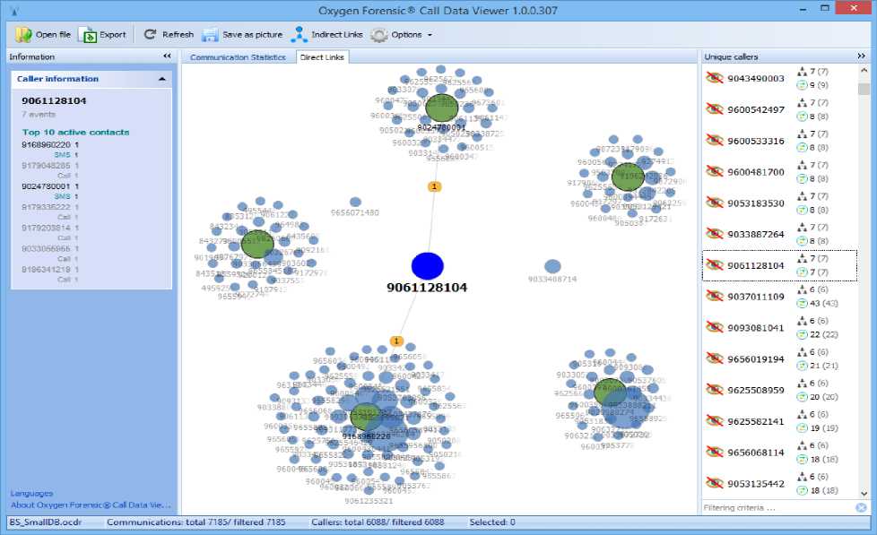Click events count icon for 9093081041
The height and width of the screenshot is (535, 877).
pos(802,334)
